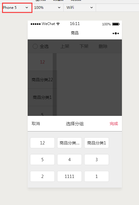Image resolution: width=139 pixels, height=205 pixels.
Task: Open the WiFi network type dropdown
Action: pos(80,8)
